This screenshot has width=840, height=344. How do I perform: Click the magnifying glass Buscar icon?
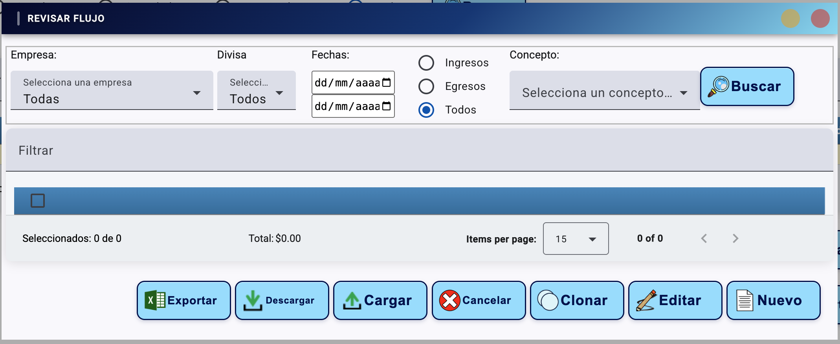pyautogui.click(x=719, y=86)
